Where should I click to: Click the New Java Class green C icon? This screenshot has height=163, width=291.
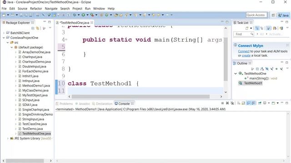click(106, 15)
